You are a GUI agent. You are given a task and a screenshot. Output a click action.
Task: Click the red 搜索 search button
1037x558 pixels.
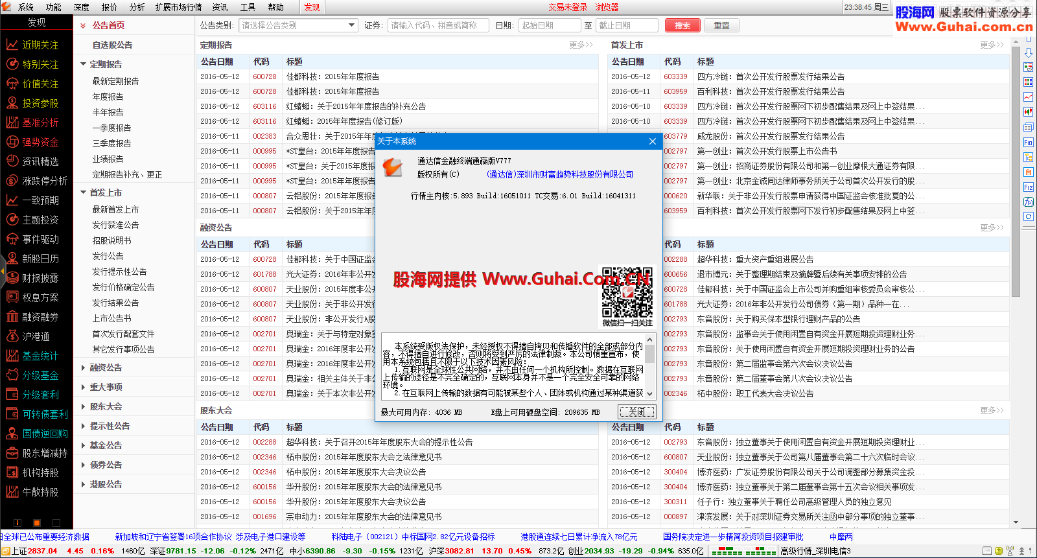point(682,25)
